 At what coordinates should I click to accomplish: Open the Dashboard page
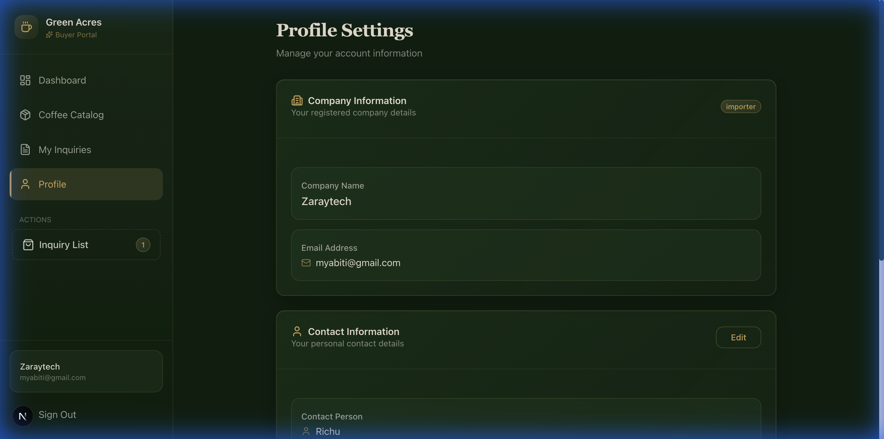pos(62,80)
